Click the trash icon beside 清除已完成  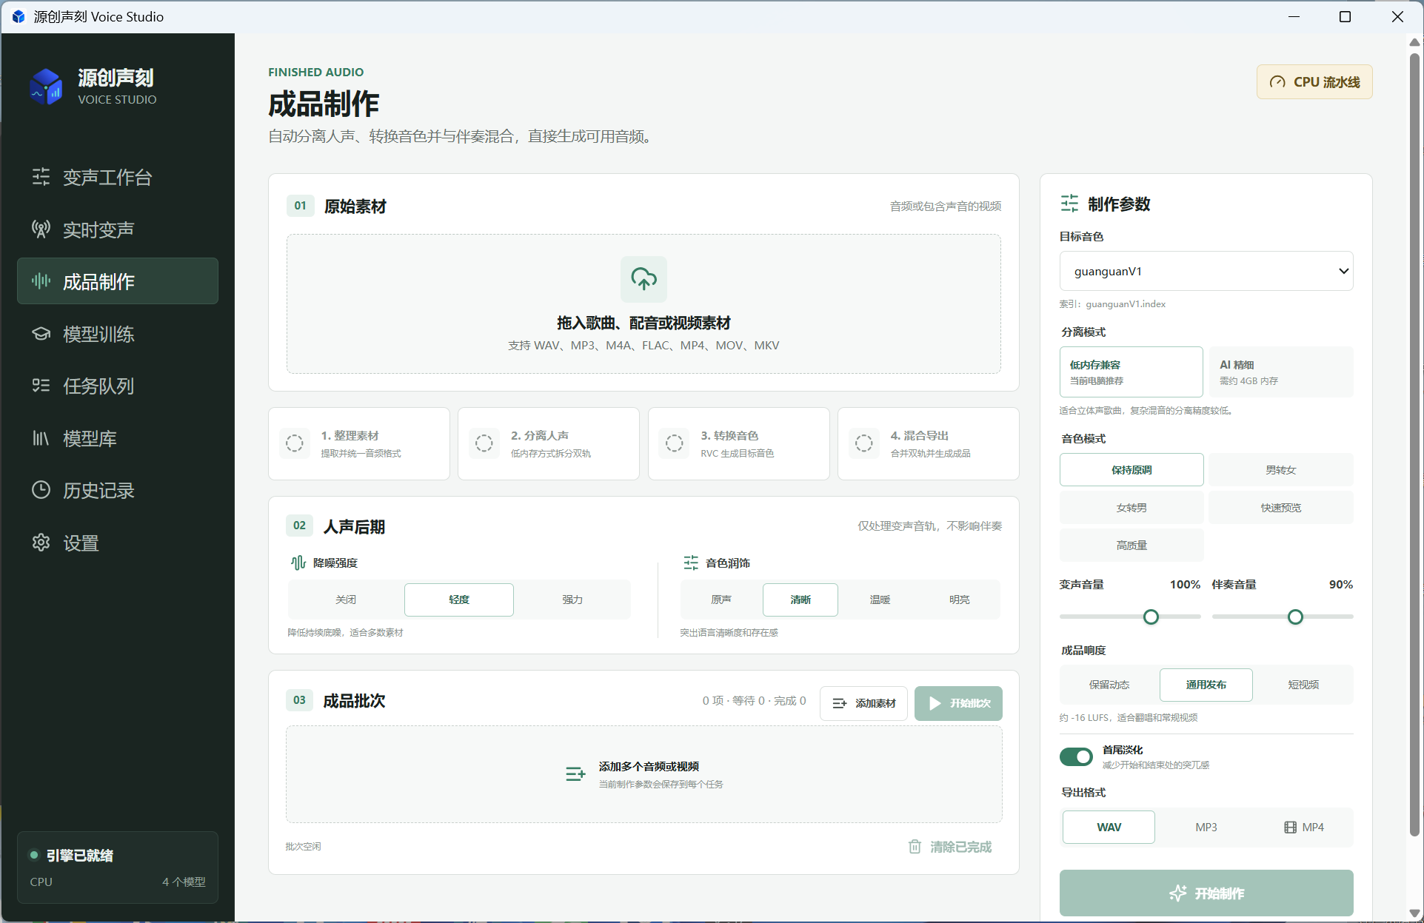point(915,846)
